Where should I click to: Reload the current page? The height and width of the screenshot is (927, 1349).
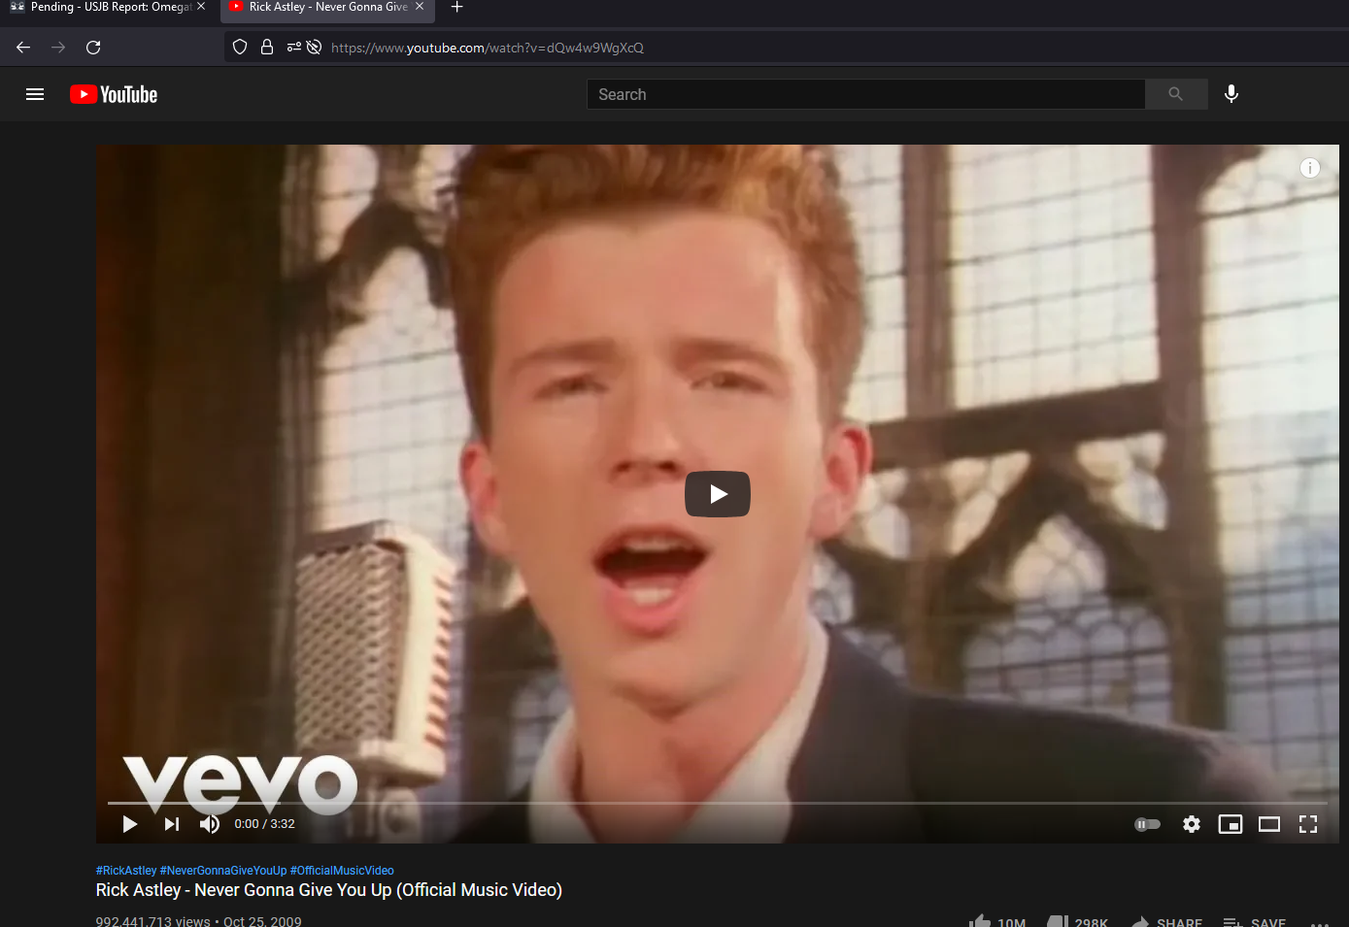tap(93, 48)
